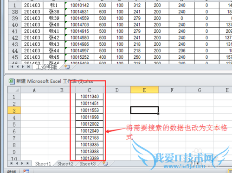The width and height of the screenshot is (232, 173).
Task: Click cell containing 10013388
Action: click(90, 152)
